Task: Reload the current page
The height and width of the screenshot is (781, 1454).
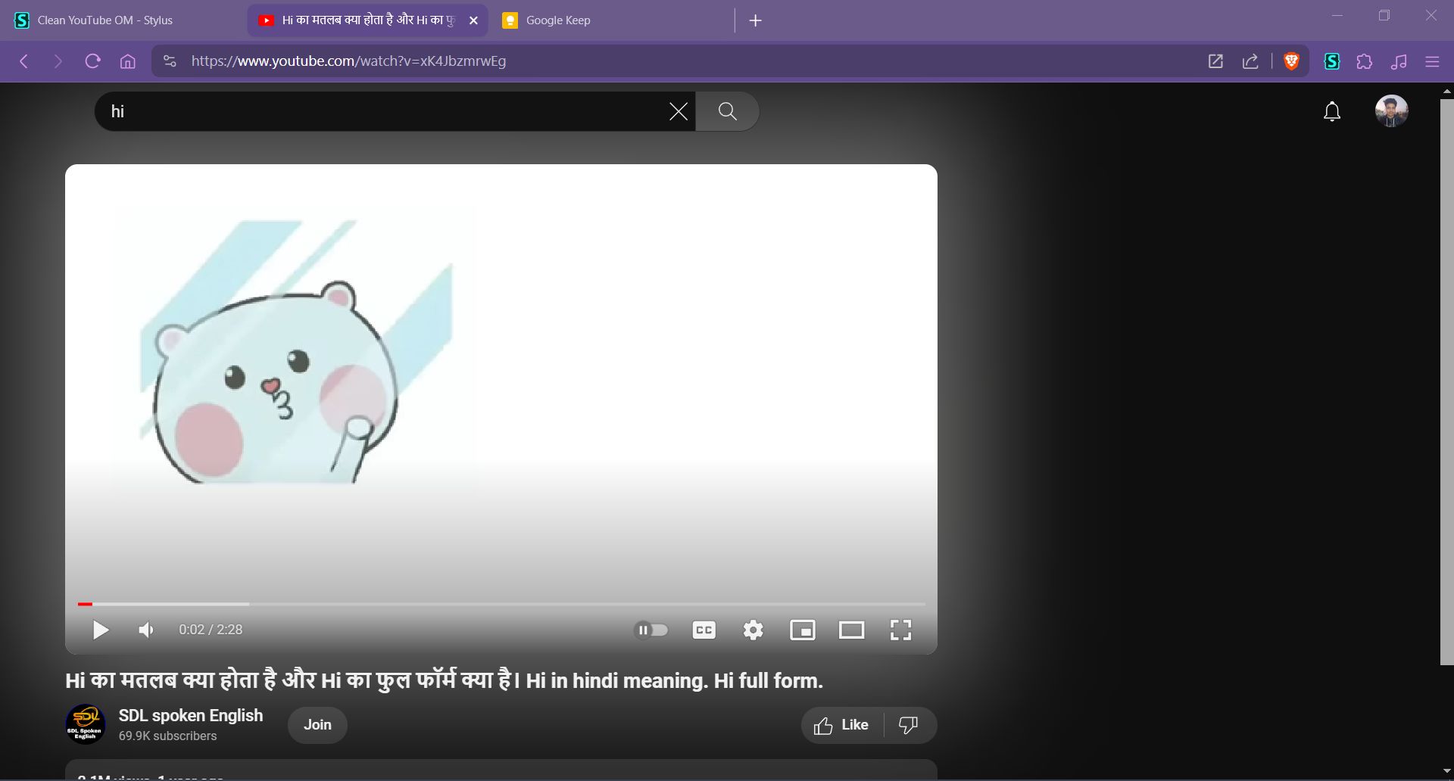Action: tap(93, 61)
